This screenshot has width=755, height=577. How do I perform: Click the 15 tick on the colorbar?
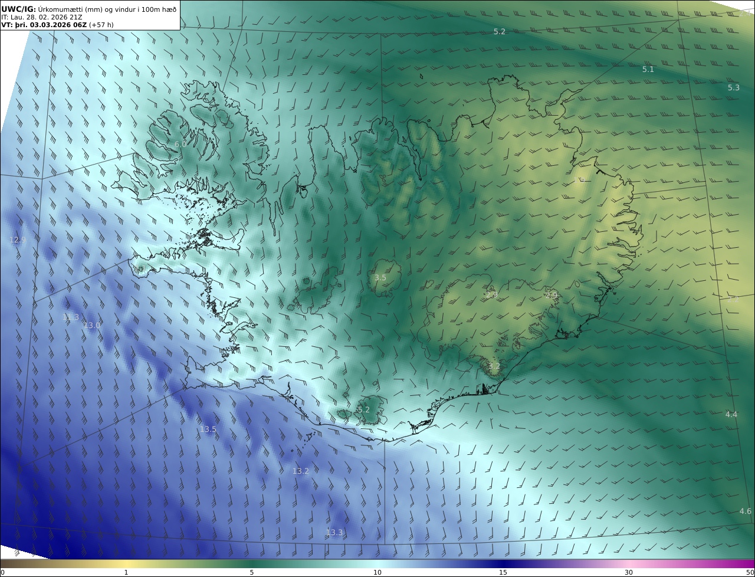[x=503, y=572]
